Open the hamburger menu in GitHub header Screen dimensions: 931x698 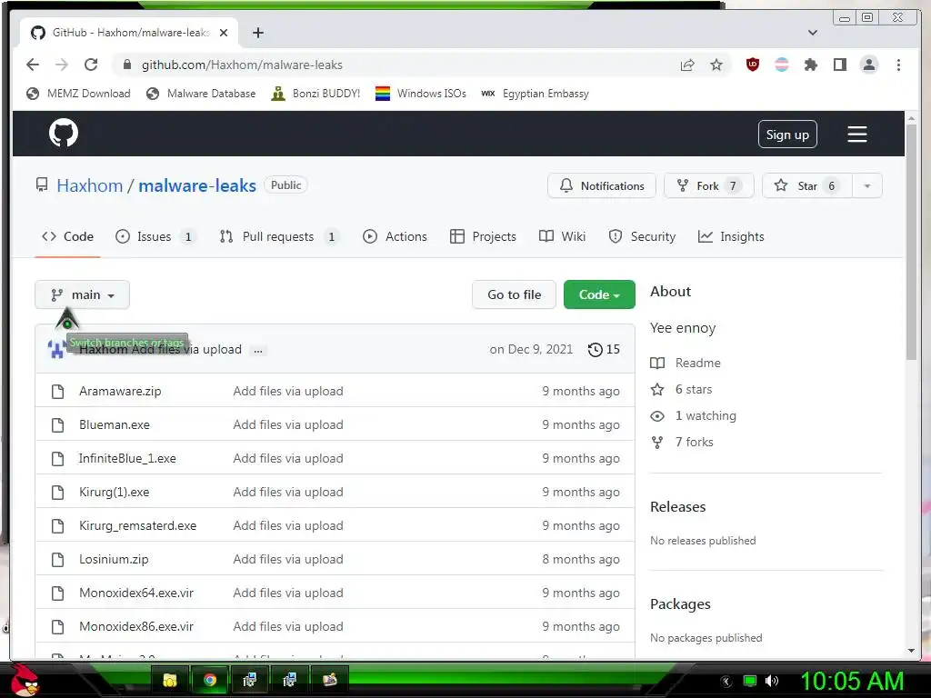point(856,135)
